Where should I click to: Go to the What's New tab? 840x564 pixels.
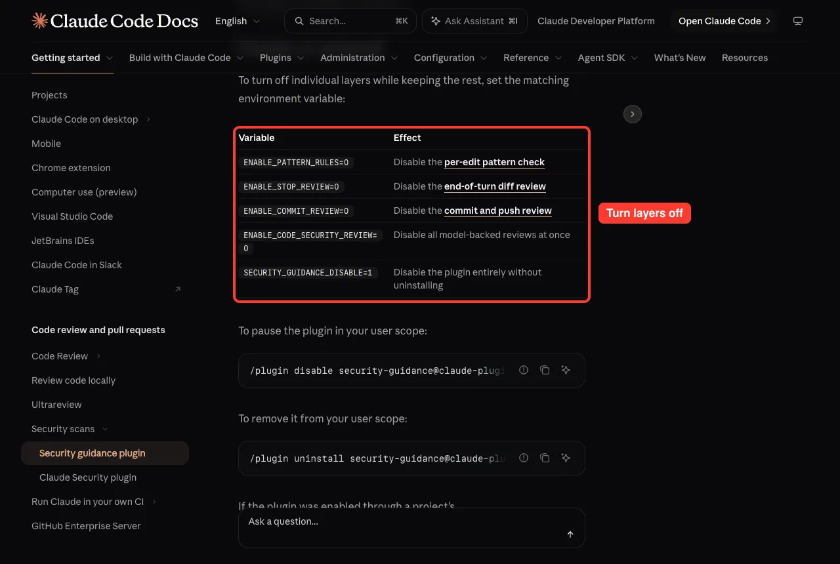coord(680,58)
